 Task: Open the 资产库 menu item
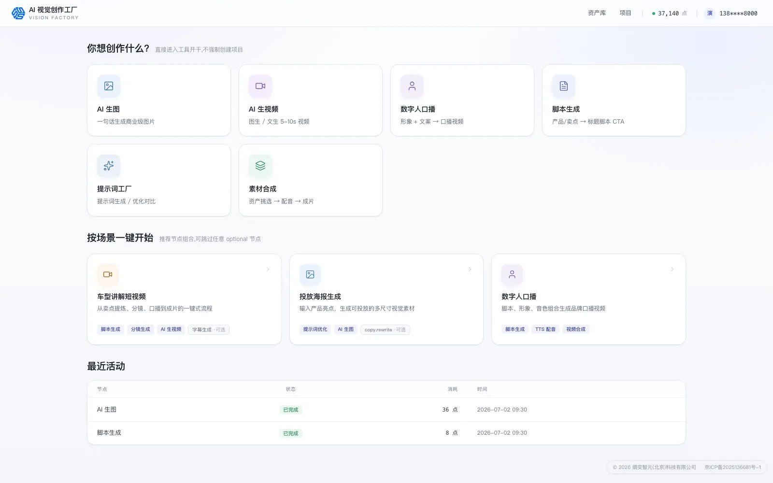pos(597,13)
